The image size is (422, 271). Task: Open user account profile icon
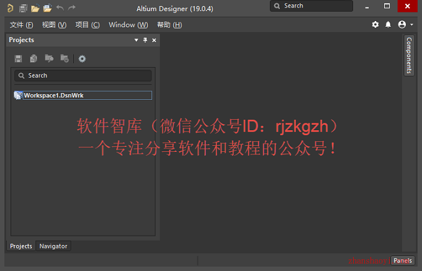tap(402, 25)
